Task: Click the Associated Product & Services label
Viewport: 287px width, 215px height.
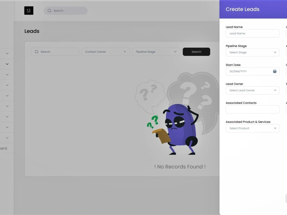Action: coord(248,122)
